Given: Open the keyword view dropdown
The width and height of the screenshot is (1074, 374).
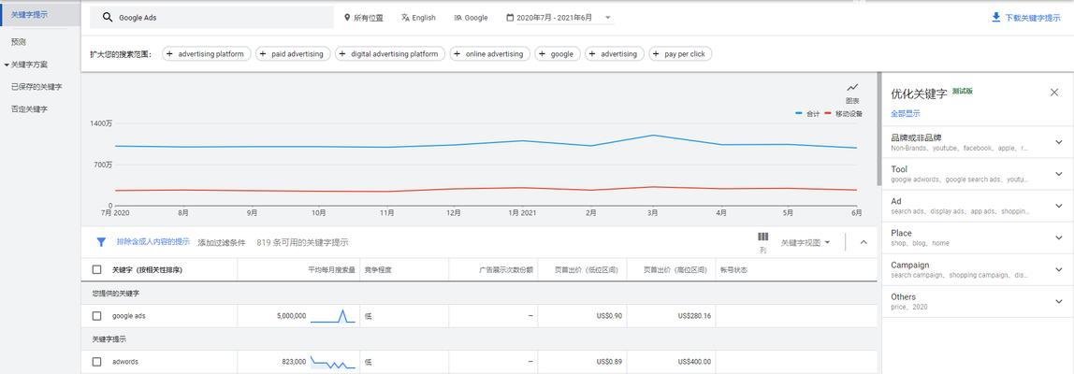Looking at the screenshot, I should (805, 242).
